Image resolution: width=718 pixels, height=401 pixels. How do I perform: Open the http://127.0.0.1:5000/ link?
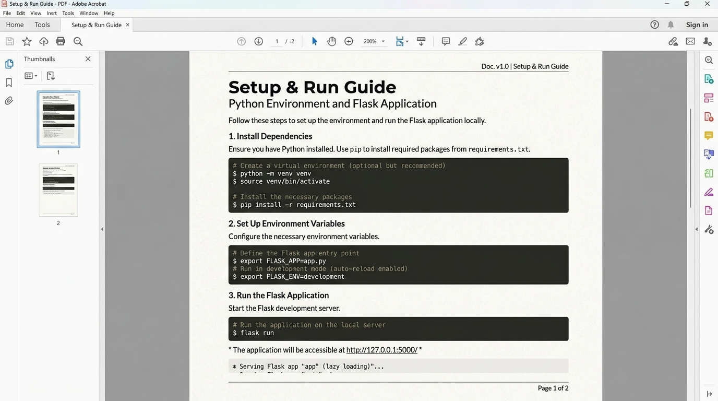(x=382, y=350)
